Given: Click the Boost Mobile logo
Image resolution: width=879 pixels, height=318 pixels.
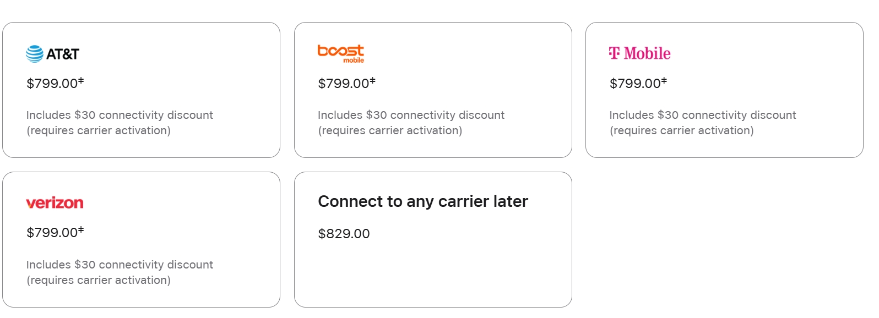Looking at the screenshot, I should coord(341,54).
